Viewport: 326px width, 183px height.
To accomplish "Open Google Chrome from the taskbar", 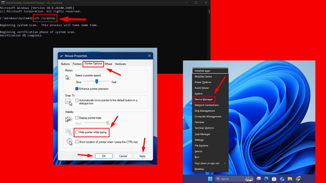I will pos(298,179).
